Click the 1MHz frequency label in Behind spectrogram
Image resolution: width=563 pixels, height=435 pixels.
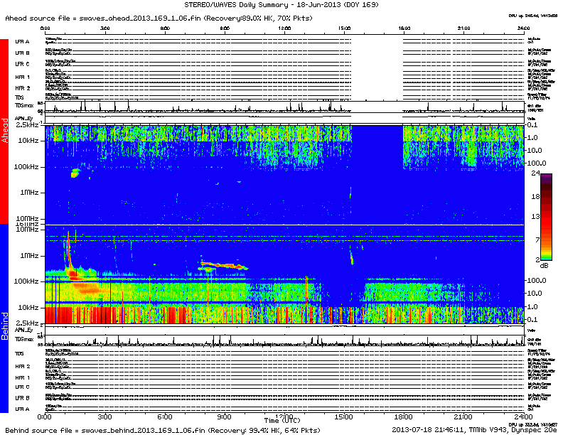28,255
